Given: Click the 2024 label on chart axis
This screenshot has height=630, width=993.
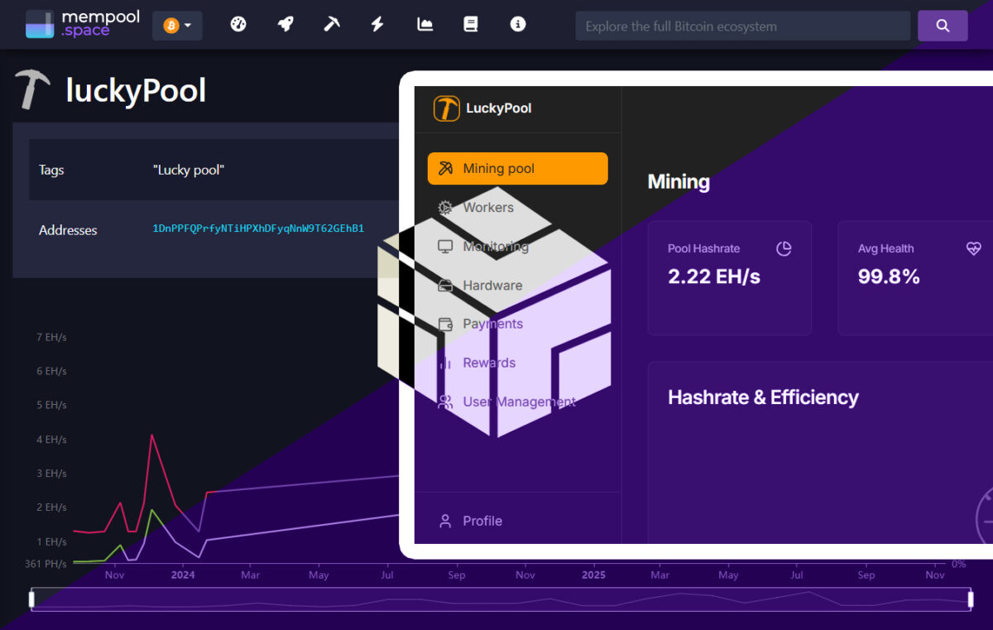Looking at the screenshot, I should click(x=183, y=575).
